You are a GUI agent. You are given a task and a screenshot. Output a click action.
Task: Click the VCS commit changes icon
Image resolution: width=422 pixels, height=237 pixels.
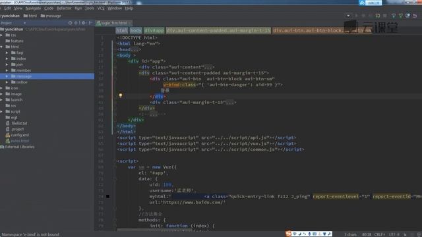coord(401,16)
